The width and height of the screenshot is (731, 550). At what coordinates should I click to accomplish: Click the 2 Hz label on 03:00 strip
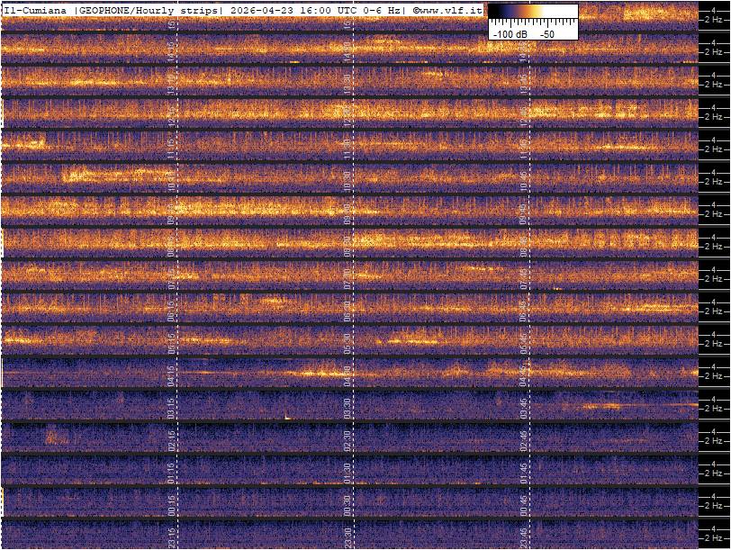coord(714,409)
